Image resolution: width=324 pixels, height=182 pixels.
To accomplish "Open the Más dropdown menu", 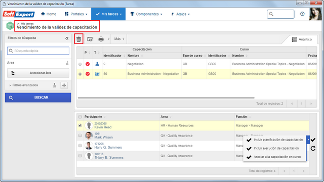I will pos(119,39).
